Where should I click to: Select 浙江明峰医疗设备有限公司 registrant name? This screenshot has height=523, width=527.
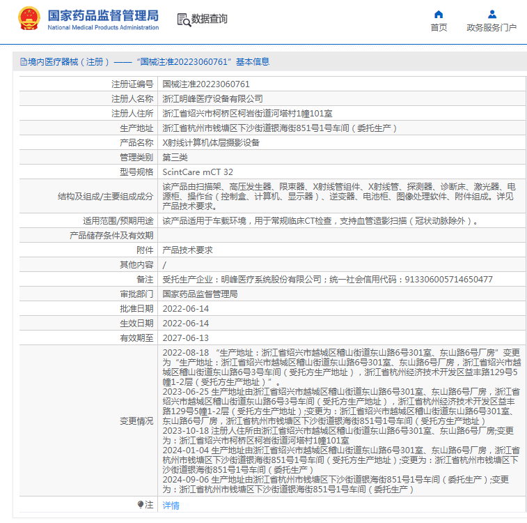(x=212, y=99)
